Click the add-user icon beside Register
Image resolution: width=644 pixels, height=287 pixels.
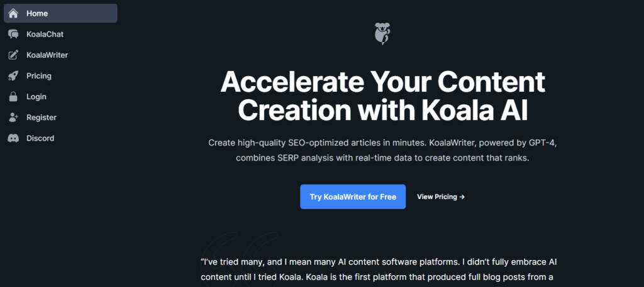click(x=13, y=117)
